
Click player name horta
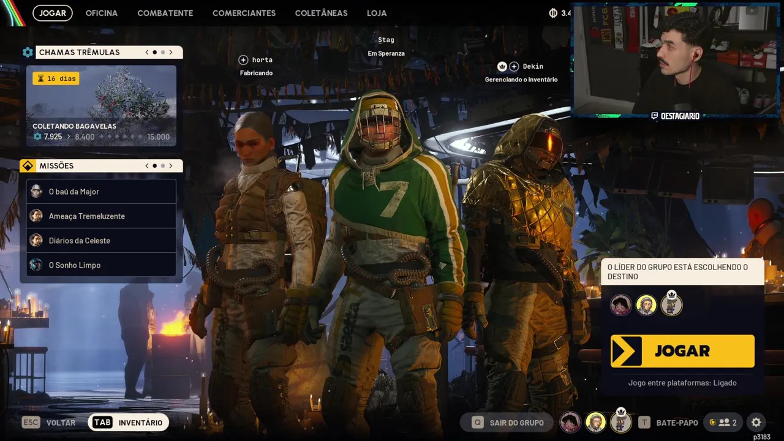point(262,59)
